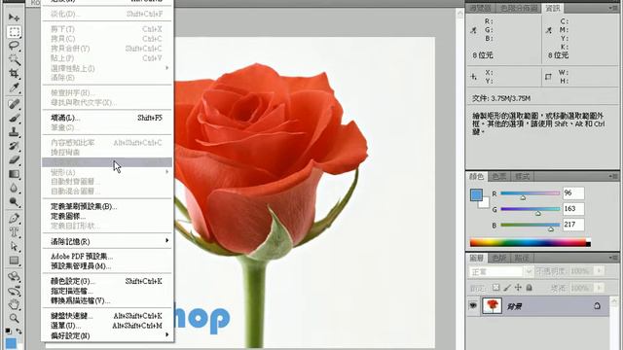Select the Eyedropper tool in toolbox
Image resolution: width=623 pixels, height=350 pixels.
14,87
